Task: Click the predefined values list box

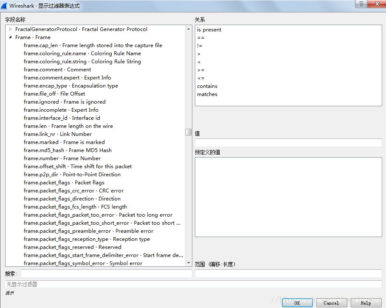Action: pyautogui.click(x=288, y=197)
